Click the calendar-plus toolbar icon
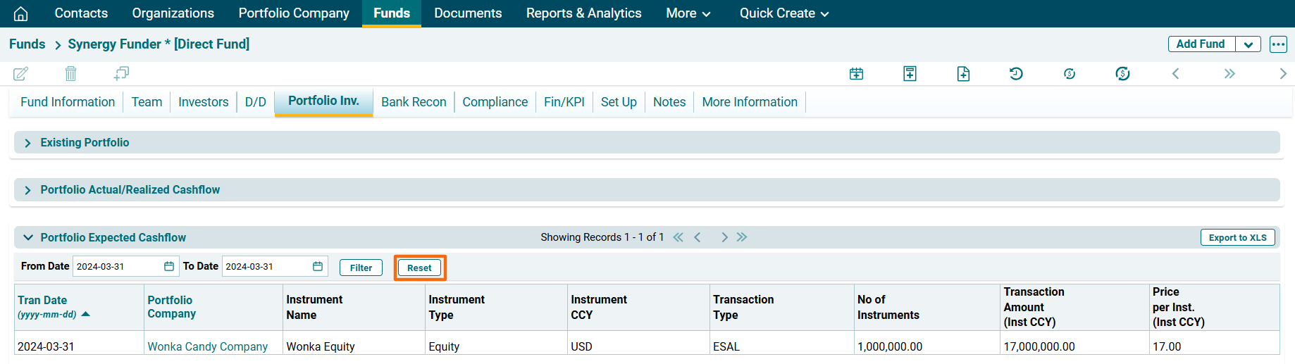 [x=856, y=74]
